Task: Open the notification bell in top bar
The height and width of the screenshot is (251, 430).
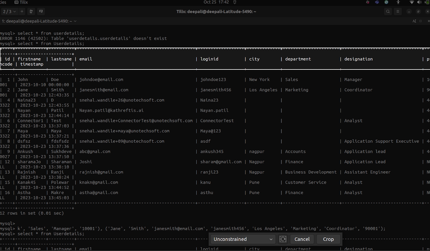Action: tap(235, 2)
